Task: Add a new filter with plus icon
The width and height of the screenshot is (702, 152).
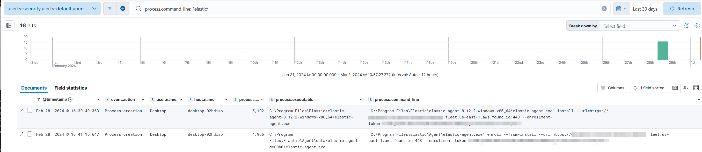Action: click(123, 9)
